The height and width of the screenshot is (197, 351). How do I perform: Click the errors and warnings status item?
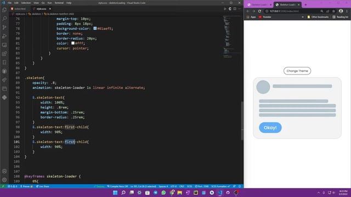click(12, 186)
